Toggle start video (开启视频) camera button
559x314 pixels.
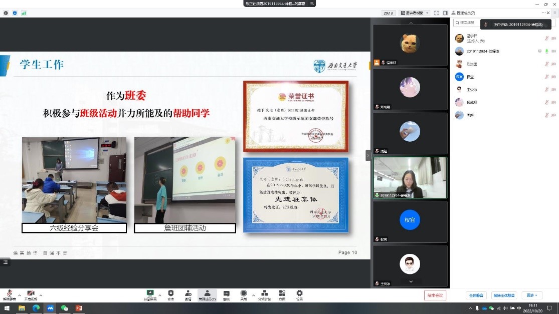[x=31, y=294]
